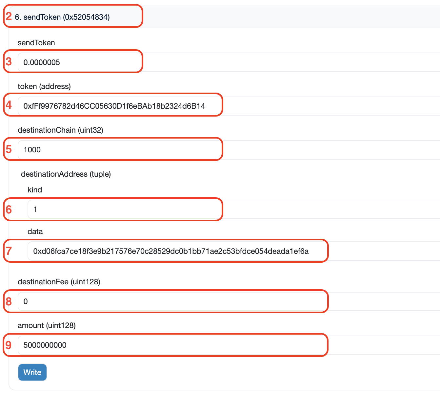Click the red number 7 annotation marker
This screenshot has height=396, width=440.
click(x=9, y=251)
